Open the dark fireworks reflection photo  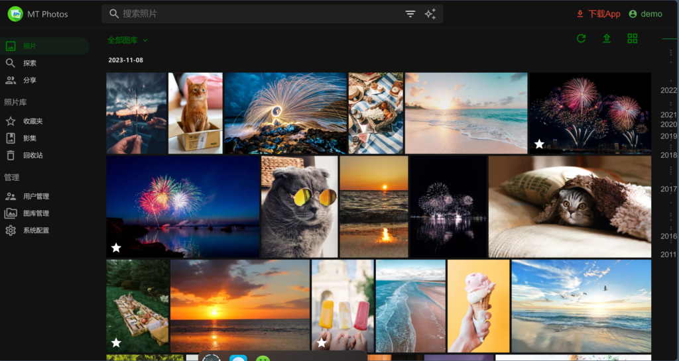[x=448, y=207]
